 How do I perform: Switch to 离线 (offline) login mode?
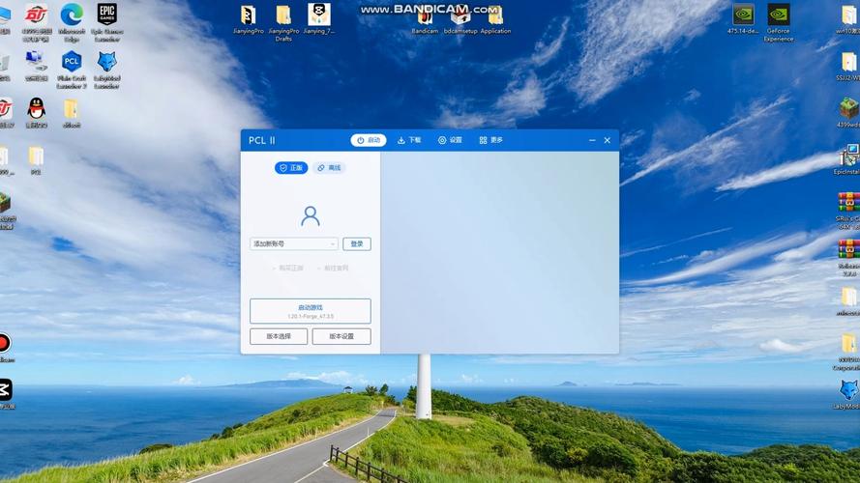coord(329,168)
